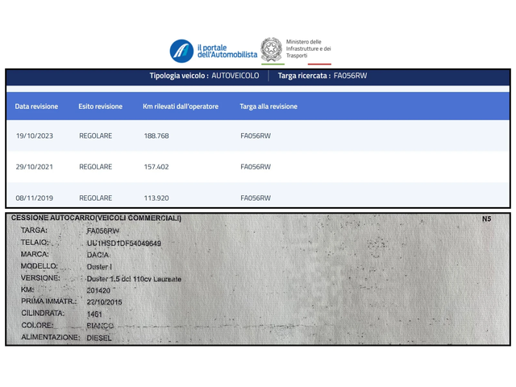This screenshot has width=516, height=387.
Task: Select the 08/11/2019 revision date cell
Action: coord(36,198)
